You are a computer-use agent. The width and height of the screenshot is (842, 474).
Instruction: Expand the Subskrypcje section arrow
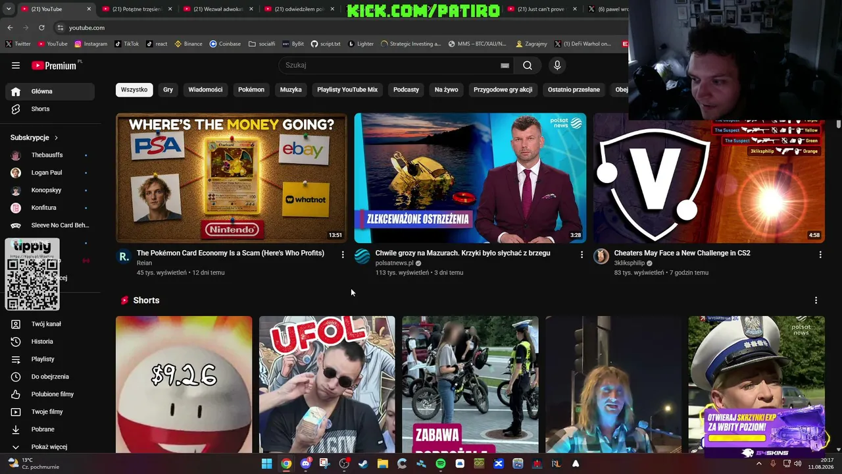[56, 138]
